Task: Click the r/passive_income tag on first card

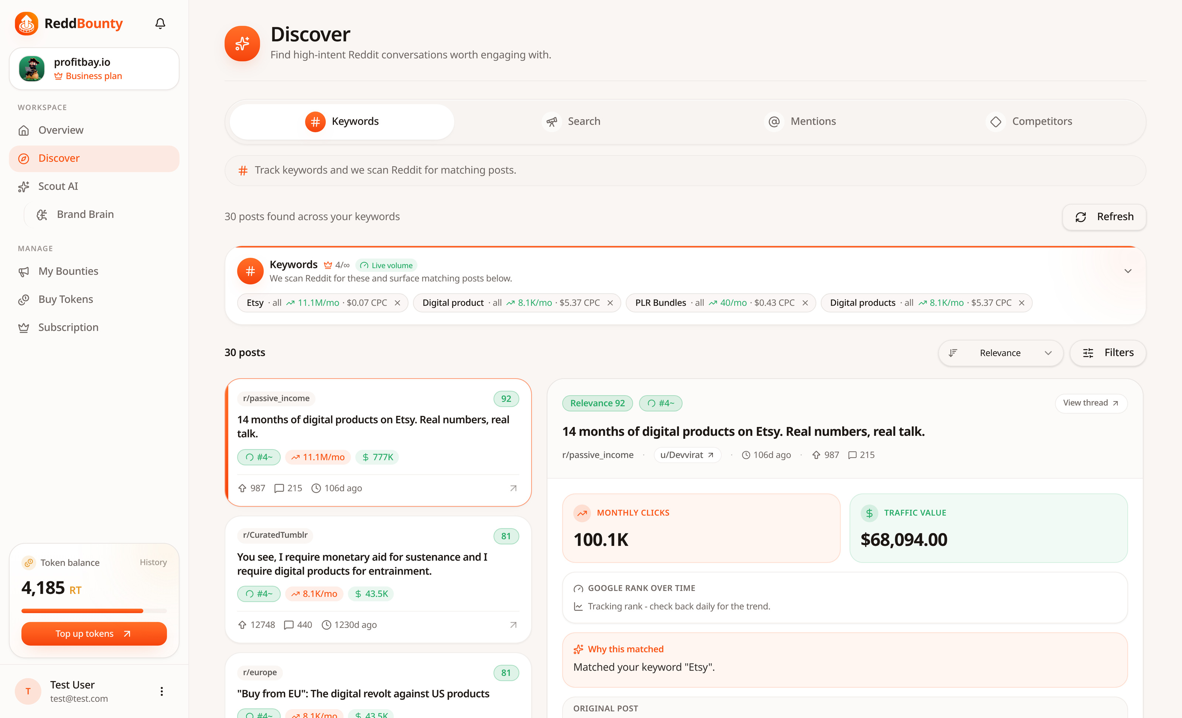Action: (x=276, y=399)
